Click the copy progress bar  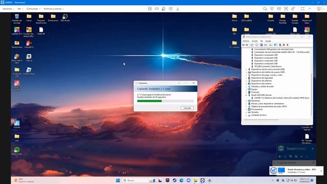tap(166, 101)
